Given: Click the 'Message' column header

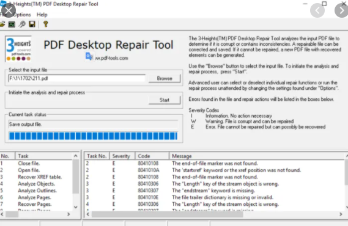Looking at the screenshot, I should (x=256, y=156).
